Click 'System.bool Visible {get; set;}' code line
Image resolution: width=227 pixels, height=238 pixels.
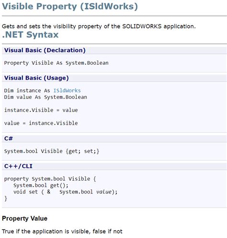pyautogui.click(x=52, y=151)
